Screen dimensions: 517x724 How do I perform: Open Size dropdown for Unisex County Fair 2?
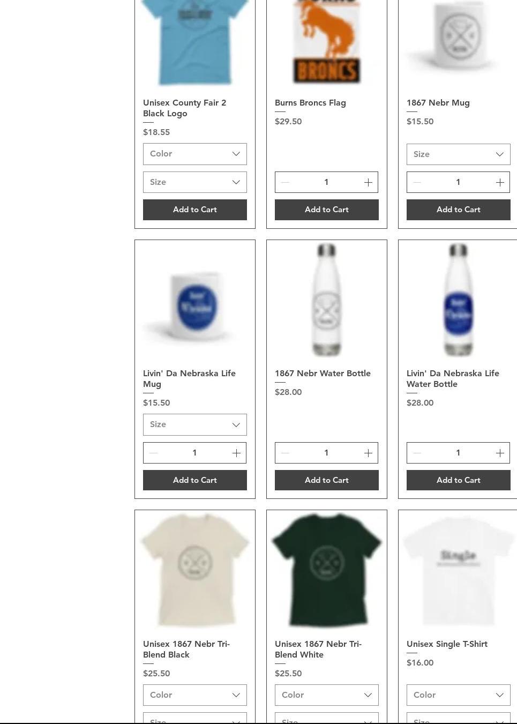pyautogui.click(x=195, y=182)
